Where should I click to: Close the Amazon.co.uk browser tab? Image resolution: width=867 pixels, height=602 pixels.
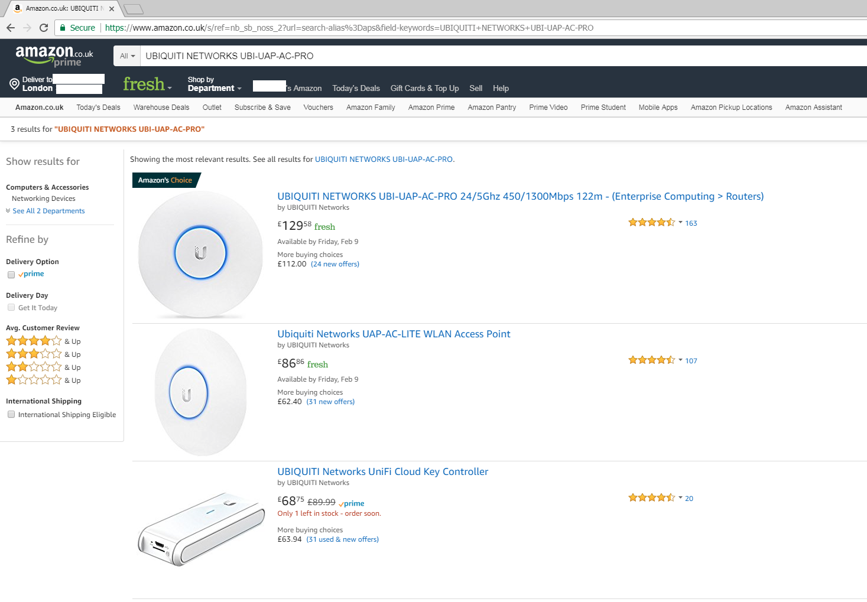pos(112,9)
